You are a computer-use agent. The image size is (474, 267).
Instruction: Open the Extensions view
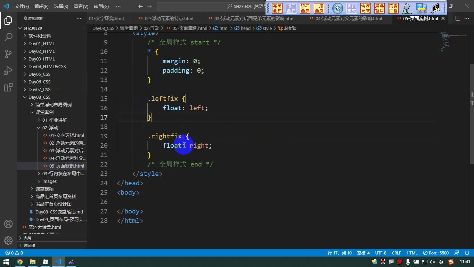tap(8, 87)
